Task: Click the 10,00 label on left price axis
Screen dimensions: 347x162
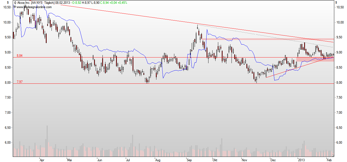Action: point(7,22)
